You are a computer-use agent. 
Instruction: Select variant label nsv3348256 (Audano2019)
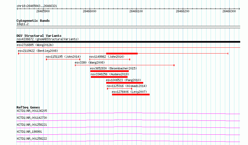point(110,74)
